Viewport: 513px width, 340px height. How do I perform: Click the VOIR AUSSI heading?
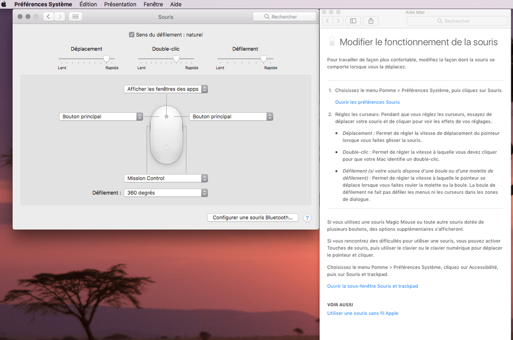340,305
